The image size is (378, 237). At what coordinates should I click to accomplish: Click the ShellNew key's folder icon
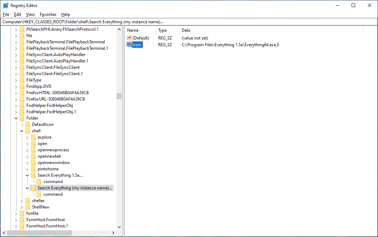[28, 207]
